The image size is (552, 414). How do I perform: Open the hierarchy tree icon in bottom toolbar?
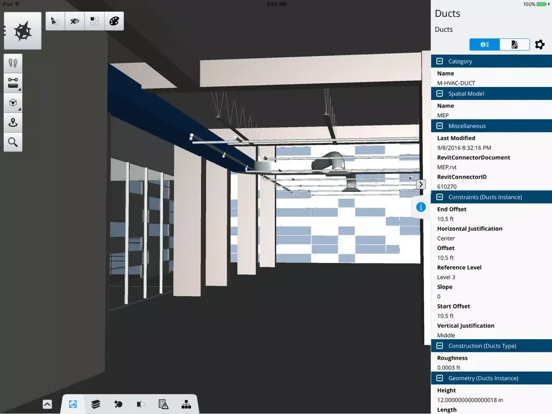pyautogui.click(x=186, y=404)
